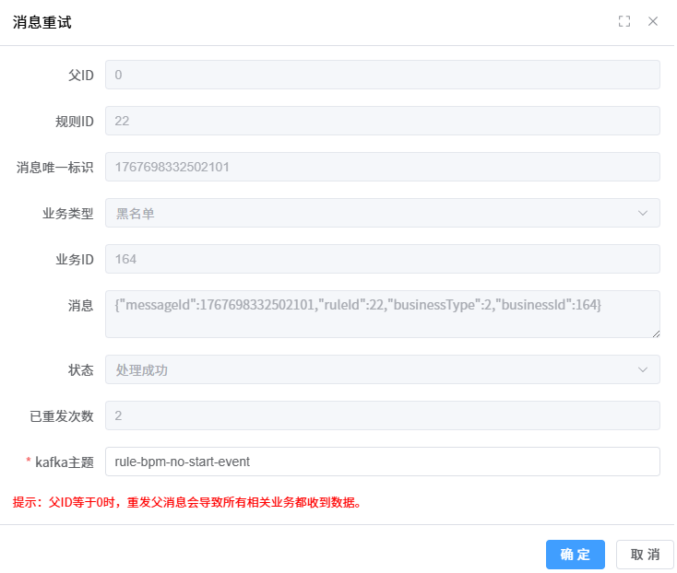Click the 父ID input field
The height and width of the screenshot is (573, 677).
click(383, 75)
